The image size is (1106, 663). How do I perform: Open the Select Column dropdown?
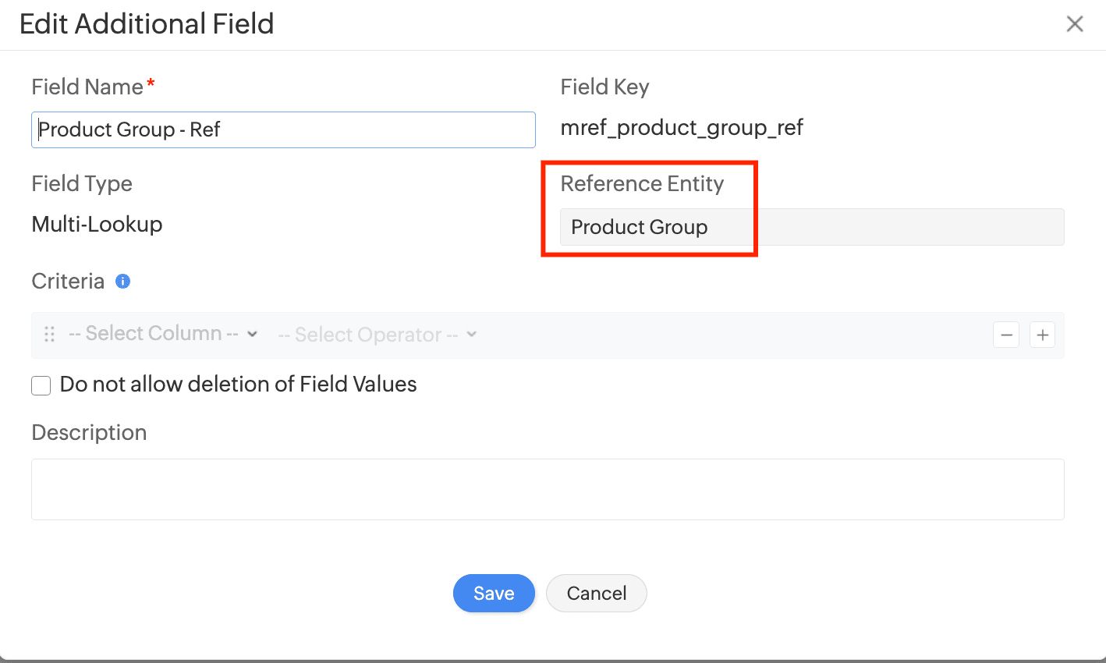click(x=163, y=334)
